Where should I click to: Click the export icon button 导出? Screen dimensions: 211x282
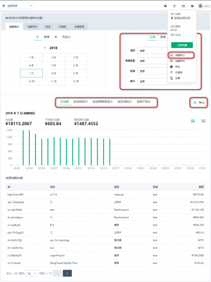[x=199, y=103]
